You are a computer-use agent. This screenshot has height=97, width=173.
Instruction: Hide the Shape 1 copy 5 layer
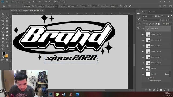click(143, 34)
